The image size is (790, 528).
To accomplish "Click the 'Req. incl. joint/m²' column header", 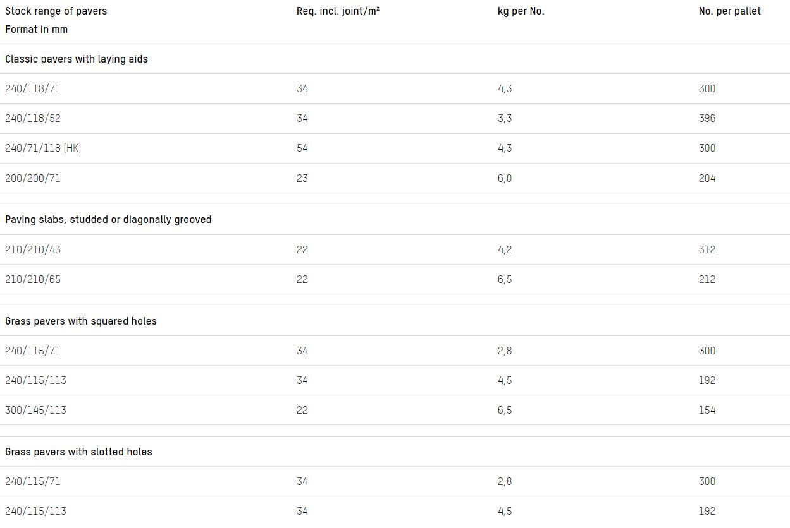I will tap(338, 11).
